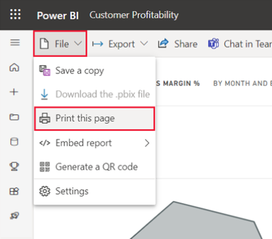272x239 pixels.
Task: Open the Learn rocket icon in sidebar
Action: pos(14,215)
